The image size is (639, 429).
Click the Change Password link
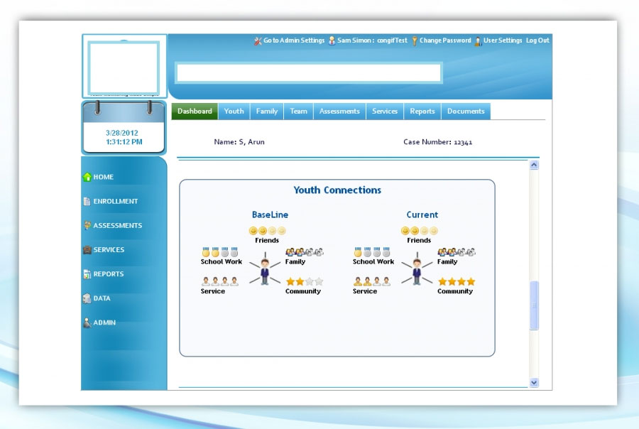pyautogui.click(x=445, y=40)
